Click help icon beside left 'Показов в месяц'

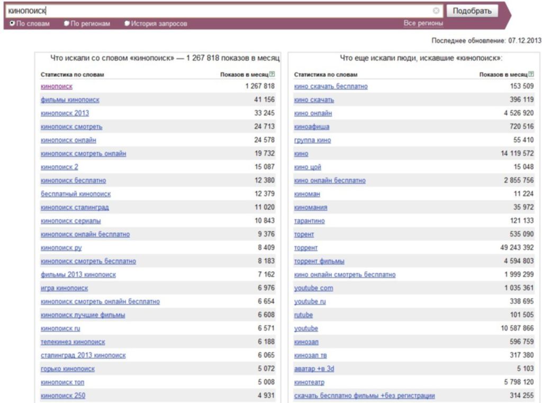coord(272,74)
